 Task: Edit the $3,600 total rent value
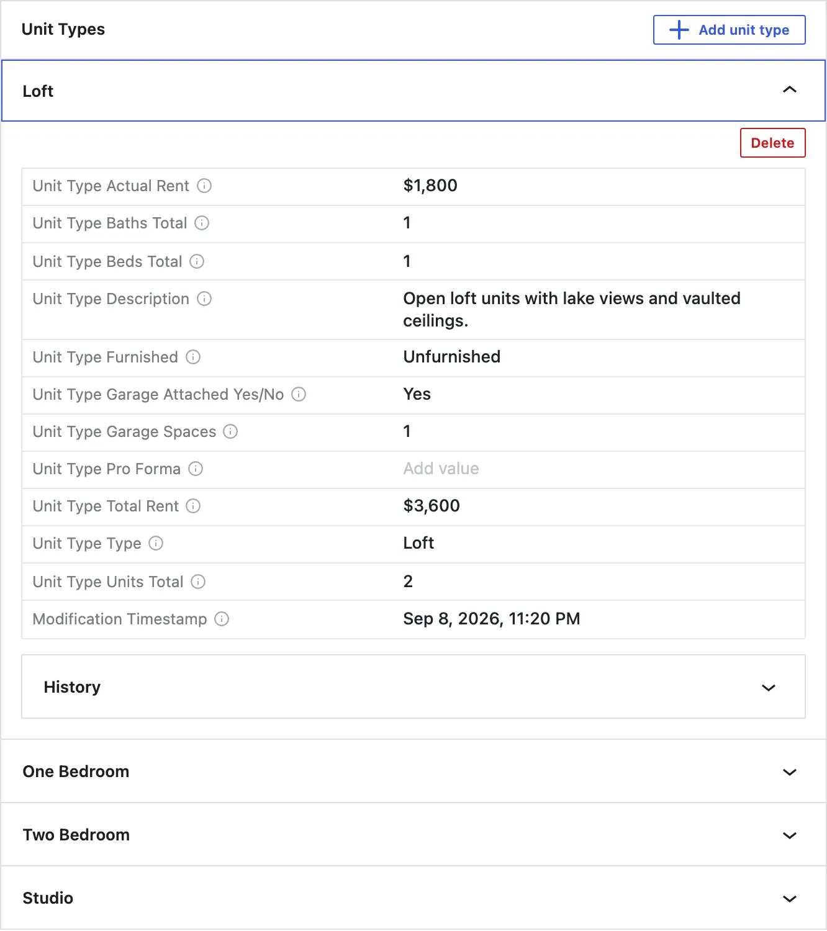point(432,506)
